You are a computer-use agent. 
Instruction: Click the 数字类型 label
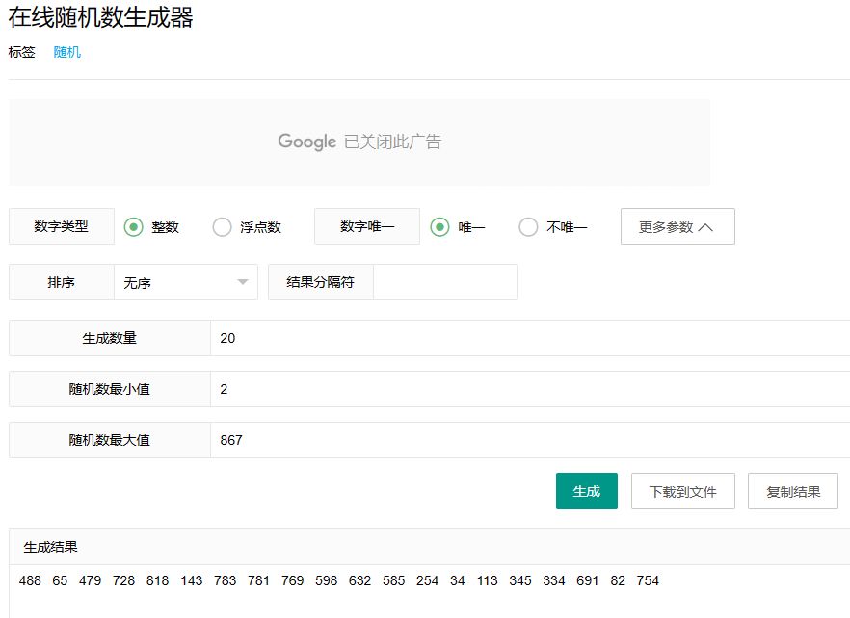62,226
